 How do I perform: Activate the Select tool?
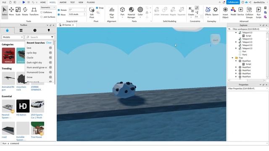5,11
